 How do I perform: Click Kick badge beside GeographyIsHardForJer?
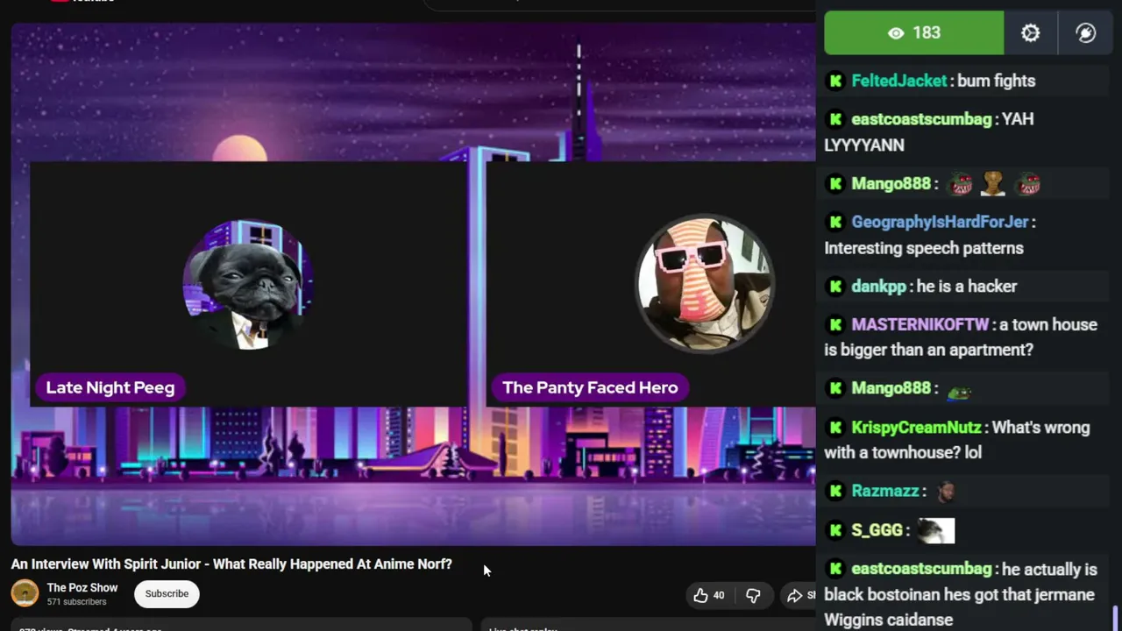[835, 222]
